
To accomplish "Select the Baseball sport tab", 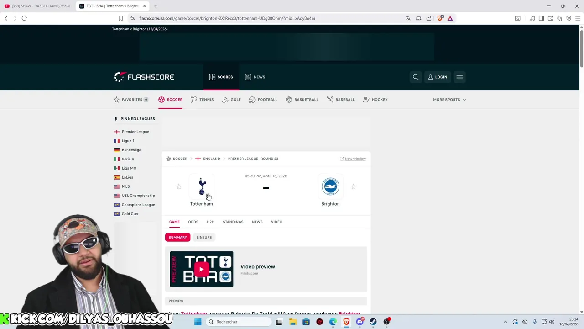I will point(341,100).
